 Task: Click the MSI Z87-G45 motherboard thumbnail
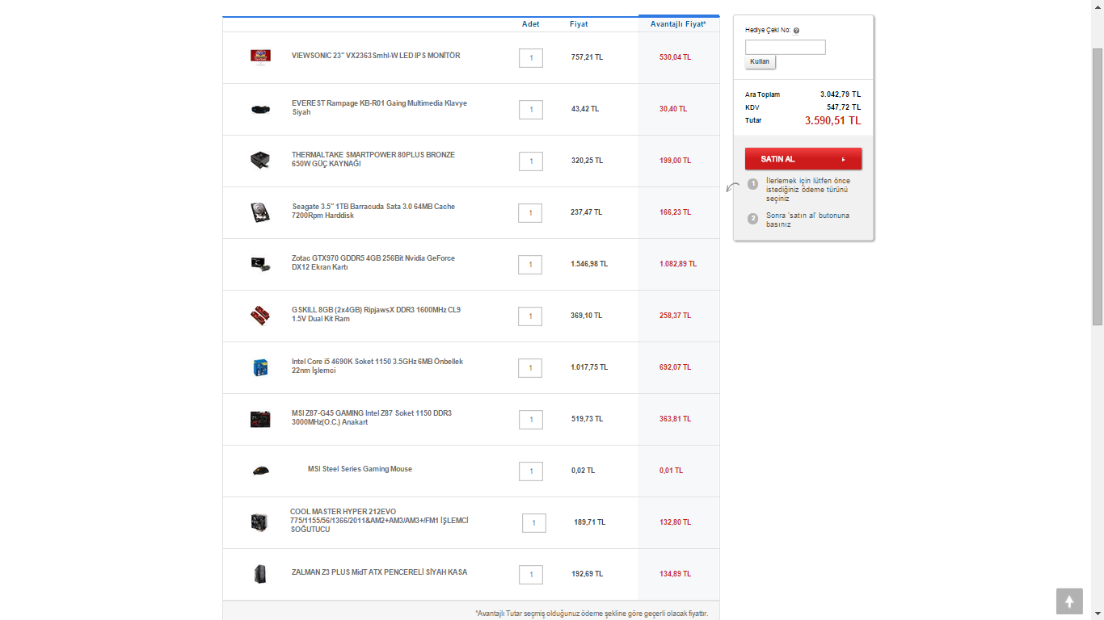tap(260, 419)
